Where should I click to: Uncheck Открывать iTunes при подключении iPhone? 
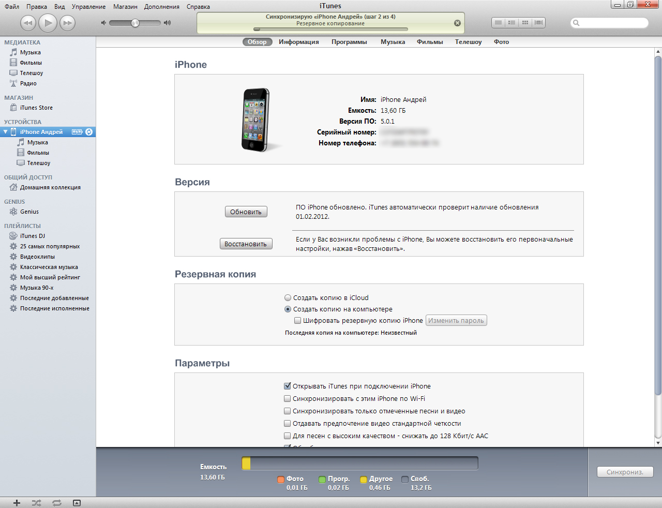(288, 386)
